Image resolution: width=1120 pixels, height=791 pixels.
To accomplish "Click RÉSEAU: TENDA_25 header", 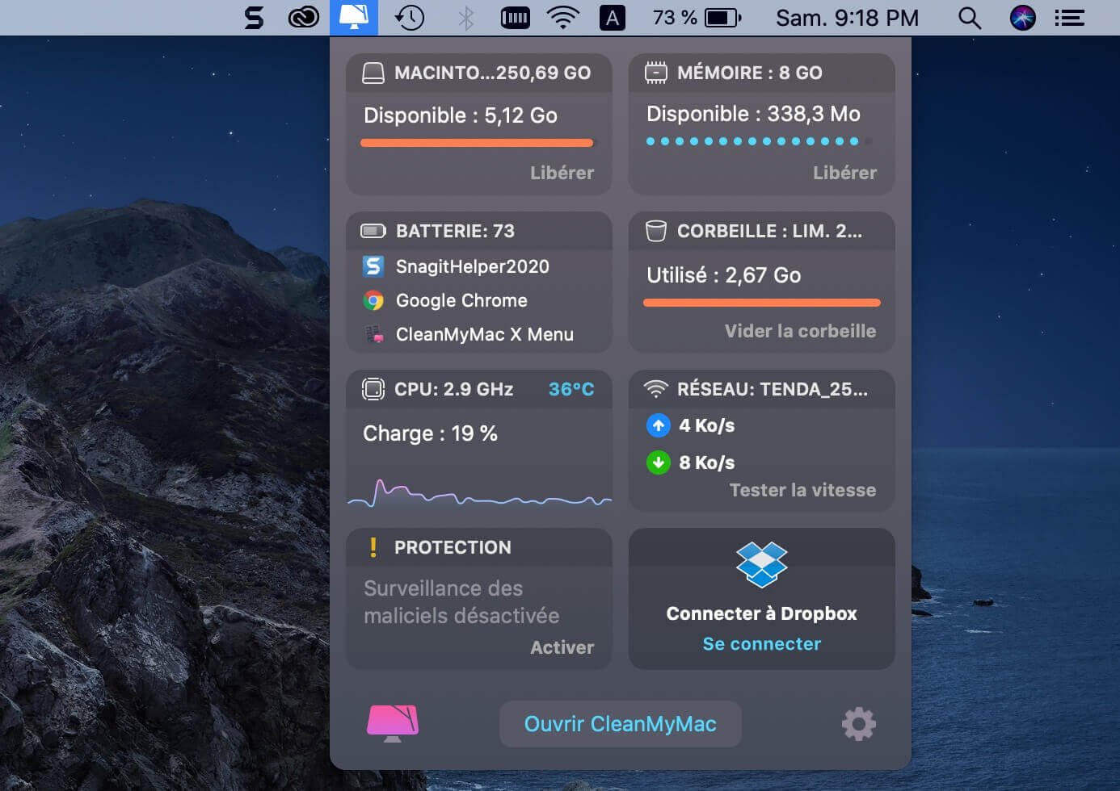I will point(772,389).
